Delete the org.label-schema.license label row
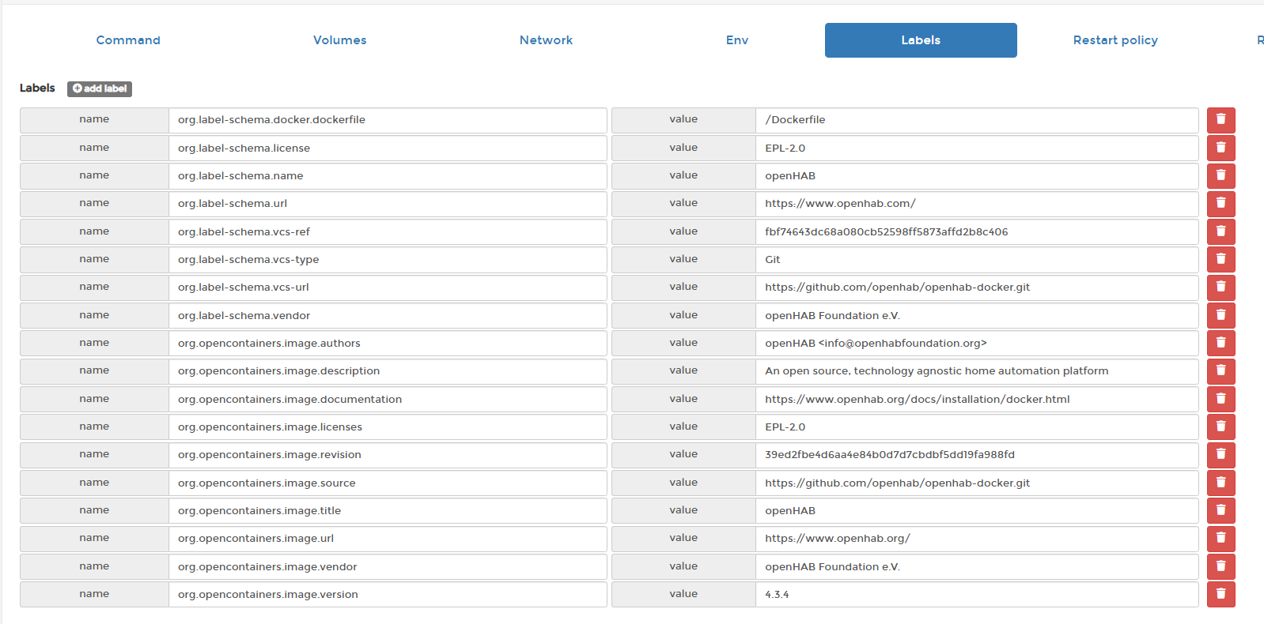The width and height of the screenshot is (1264, 624). click(1220, 148)
